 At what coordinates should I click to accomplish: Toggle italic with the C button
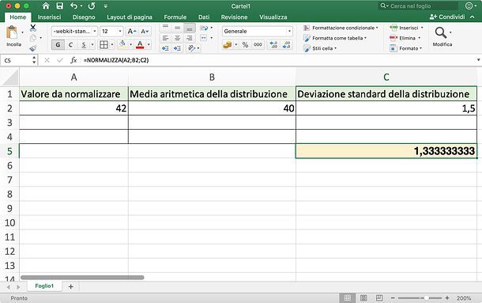(70, 45)
